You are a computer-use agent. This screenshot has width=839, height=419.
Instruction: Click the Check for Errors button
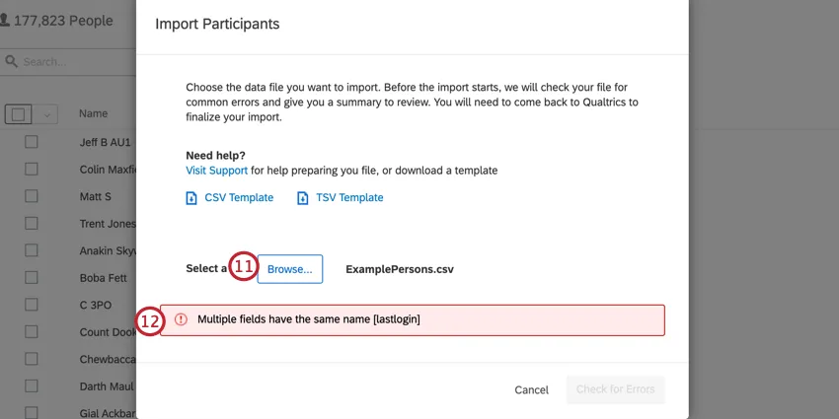(x=615, y=389)
